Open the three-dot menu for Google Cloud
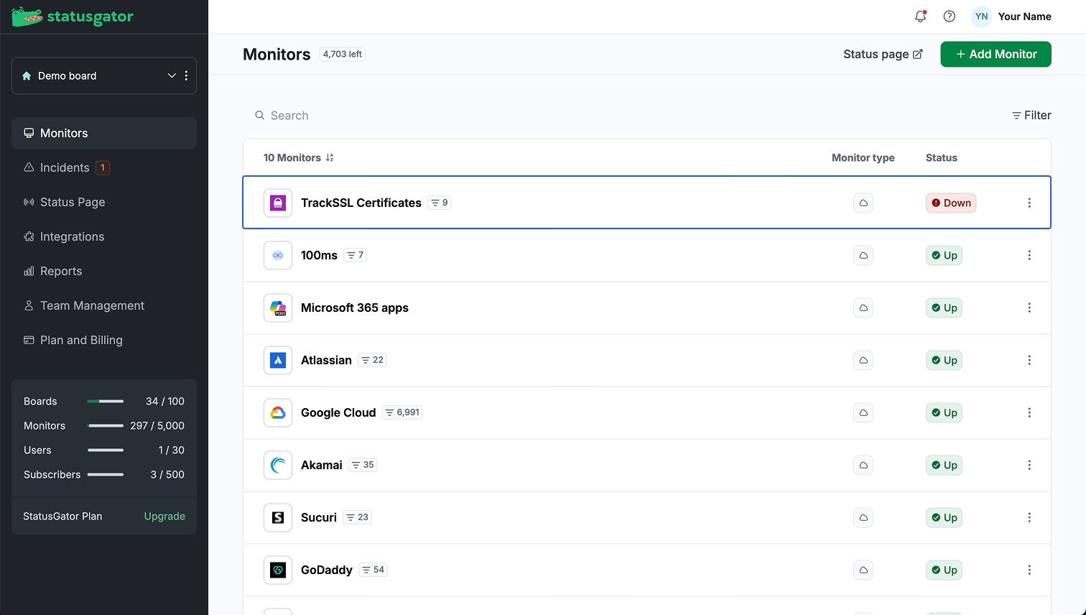 (x=1029, y=412)
